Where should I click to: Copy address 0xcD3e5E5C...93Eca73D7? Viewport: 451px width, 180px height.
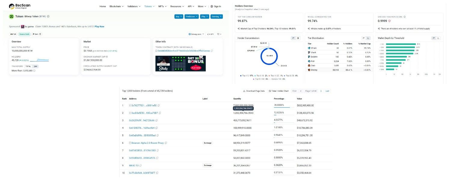pyautogui.click(x=160, y=113)
